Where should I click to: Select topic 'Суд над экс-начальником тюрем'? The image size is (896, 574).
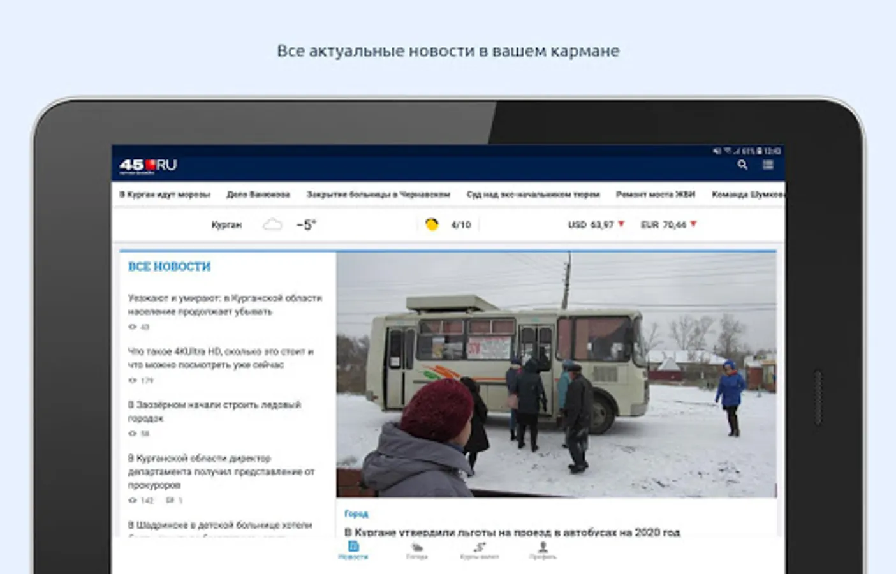(533, 195)
